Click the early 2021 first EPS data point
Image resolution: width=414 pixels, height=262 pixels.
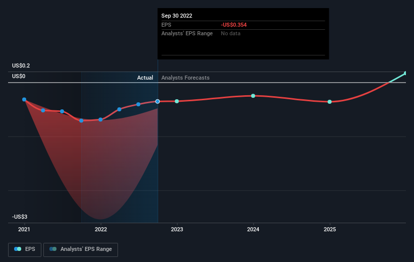pyautogui.click(x=24, y=99)
